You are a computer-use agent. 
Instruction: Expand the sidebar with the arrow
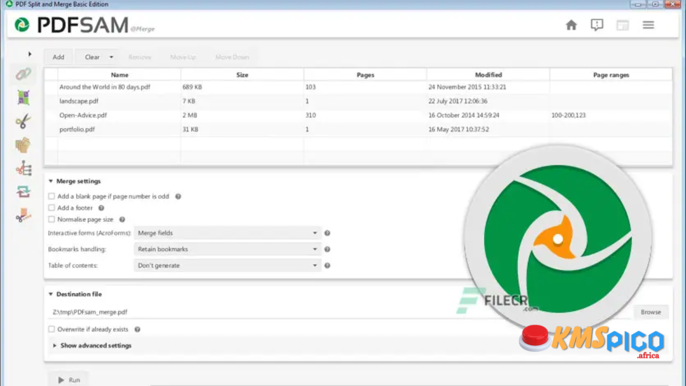click(x=29, y=54)
